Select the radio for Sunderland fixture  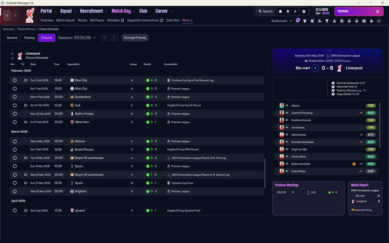click(x=15, y=97)
